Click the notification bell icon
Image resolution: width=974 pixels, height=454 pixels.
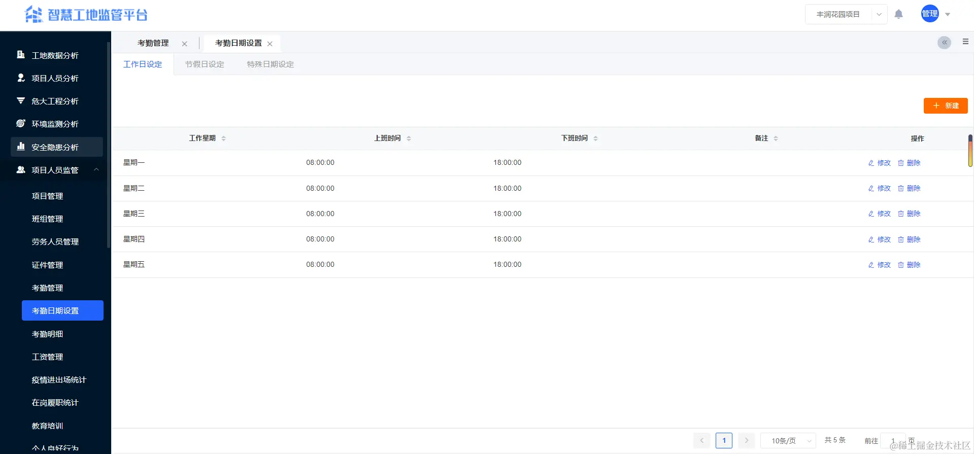[898, 14]
